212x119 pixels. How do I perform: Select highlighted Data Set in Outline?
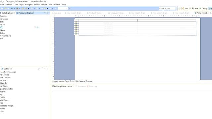[x=4, y=83]
